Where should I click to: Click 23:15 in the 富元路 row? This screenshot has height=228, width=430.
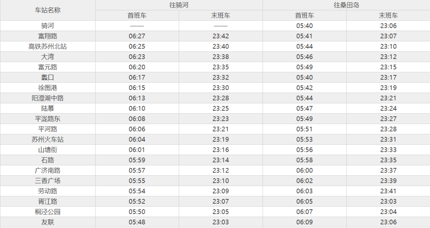click(388, 67)
